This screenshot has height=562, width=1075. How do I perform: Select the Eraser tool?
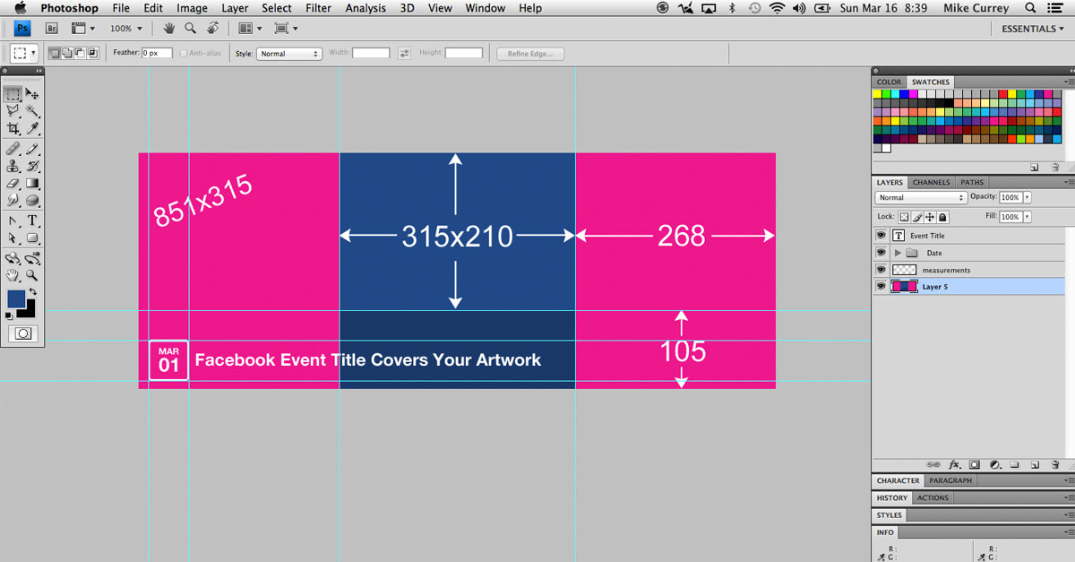pyautogui.click(x=13, y=184)
